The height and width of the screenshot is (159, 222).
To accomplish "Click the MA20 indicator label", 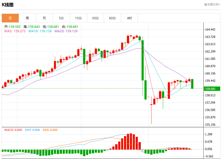I will 66,31.
